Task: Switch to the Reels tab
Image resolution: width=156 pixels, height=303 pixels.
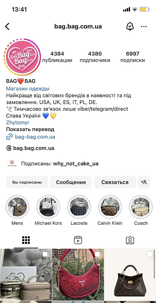Action: point(78,240)
